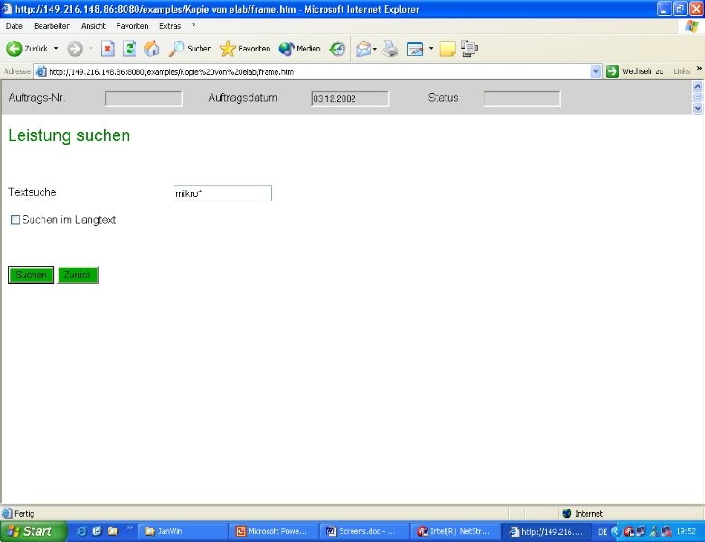Click the Auftrags-Nr. field
The height and width of the screenshot is (542, 705).
point(144,98)
